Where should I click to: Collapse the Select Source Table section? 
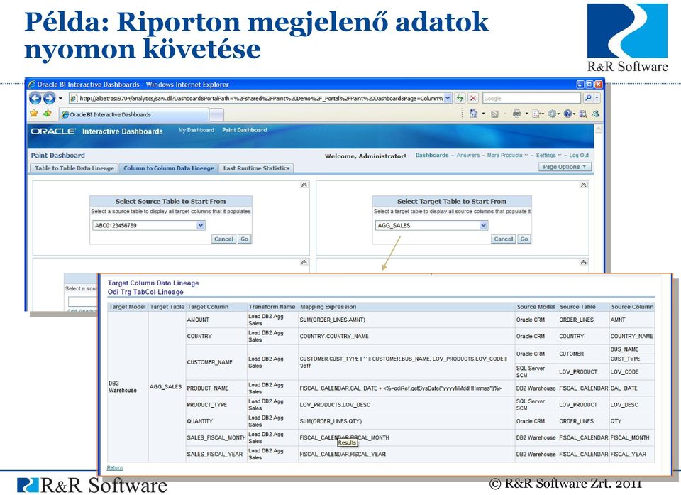point(304,185)
